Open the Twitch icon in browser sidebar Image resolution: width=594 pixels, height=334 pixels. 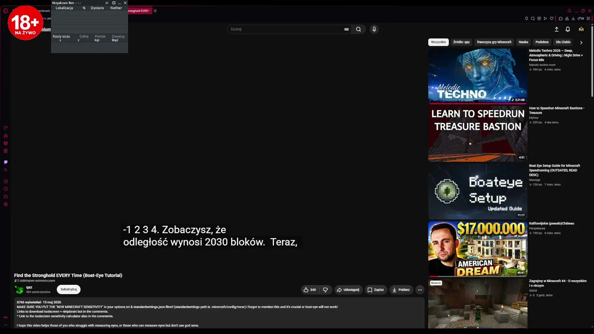6,162
